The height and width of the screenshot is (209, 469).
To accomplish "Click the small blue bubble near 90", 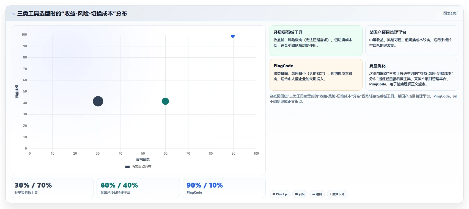I will (233, 36).
